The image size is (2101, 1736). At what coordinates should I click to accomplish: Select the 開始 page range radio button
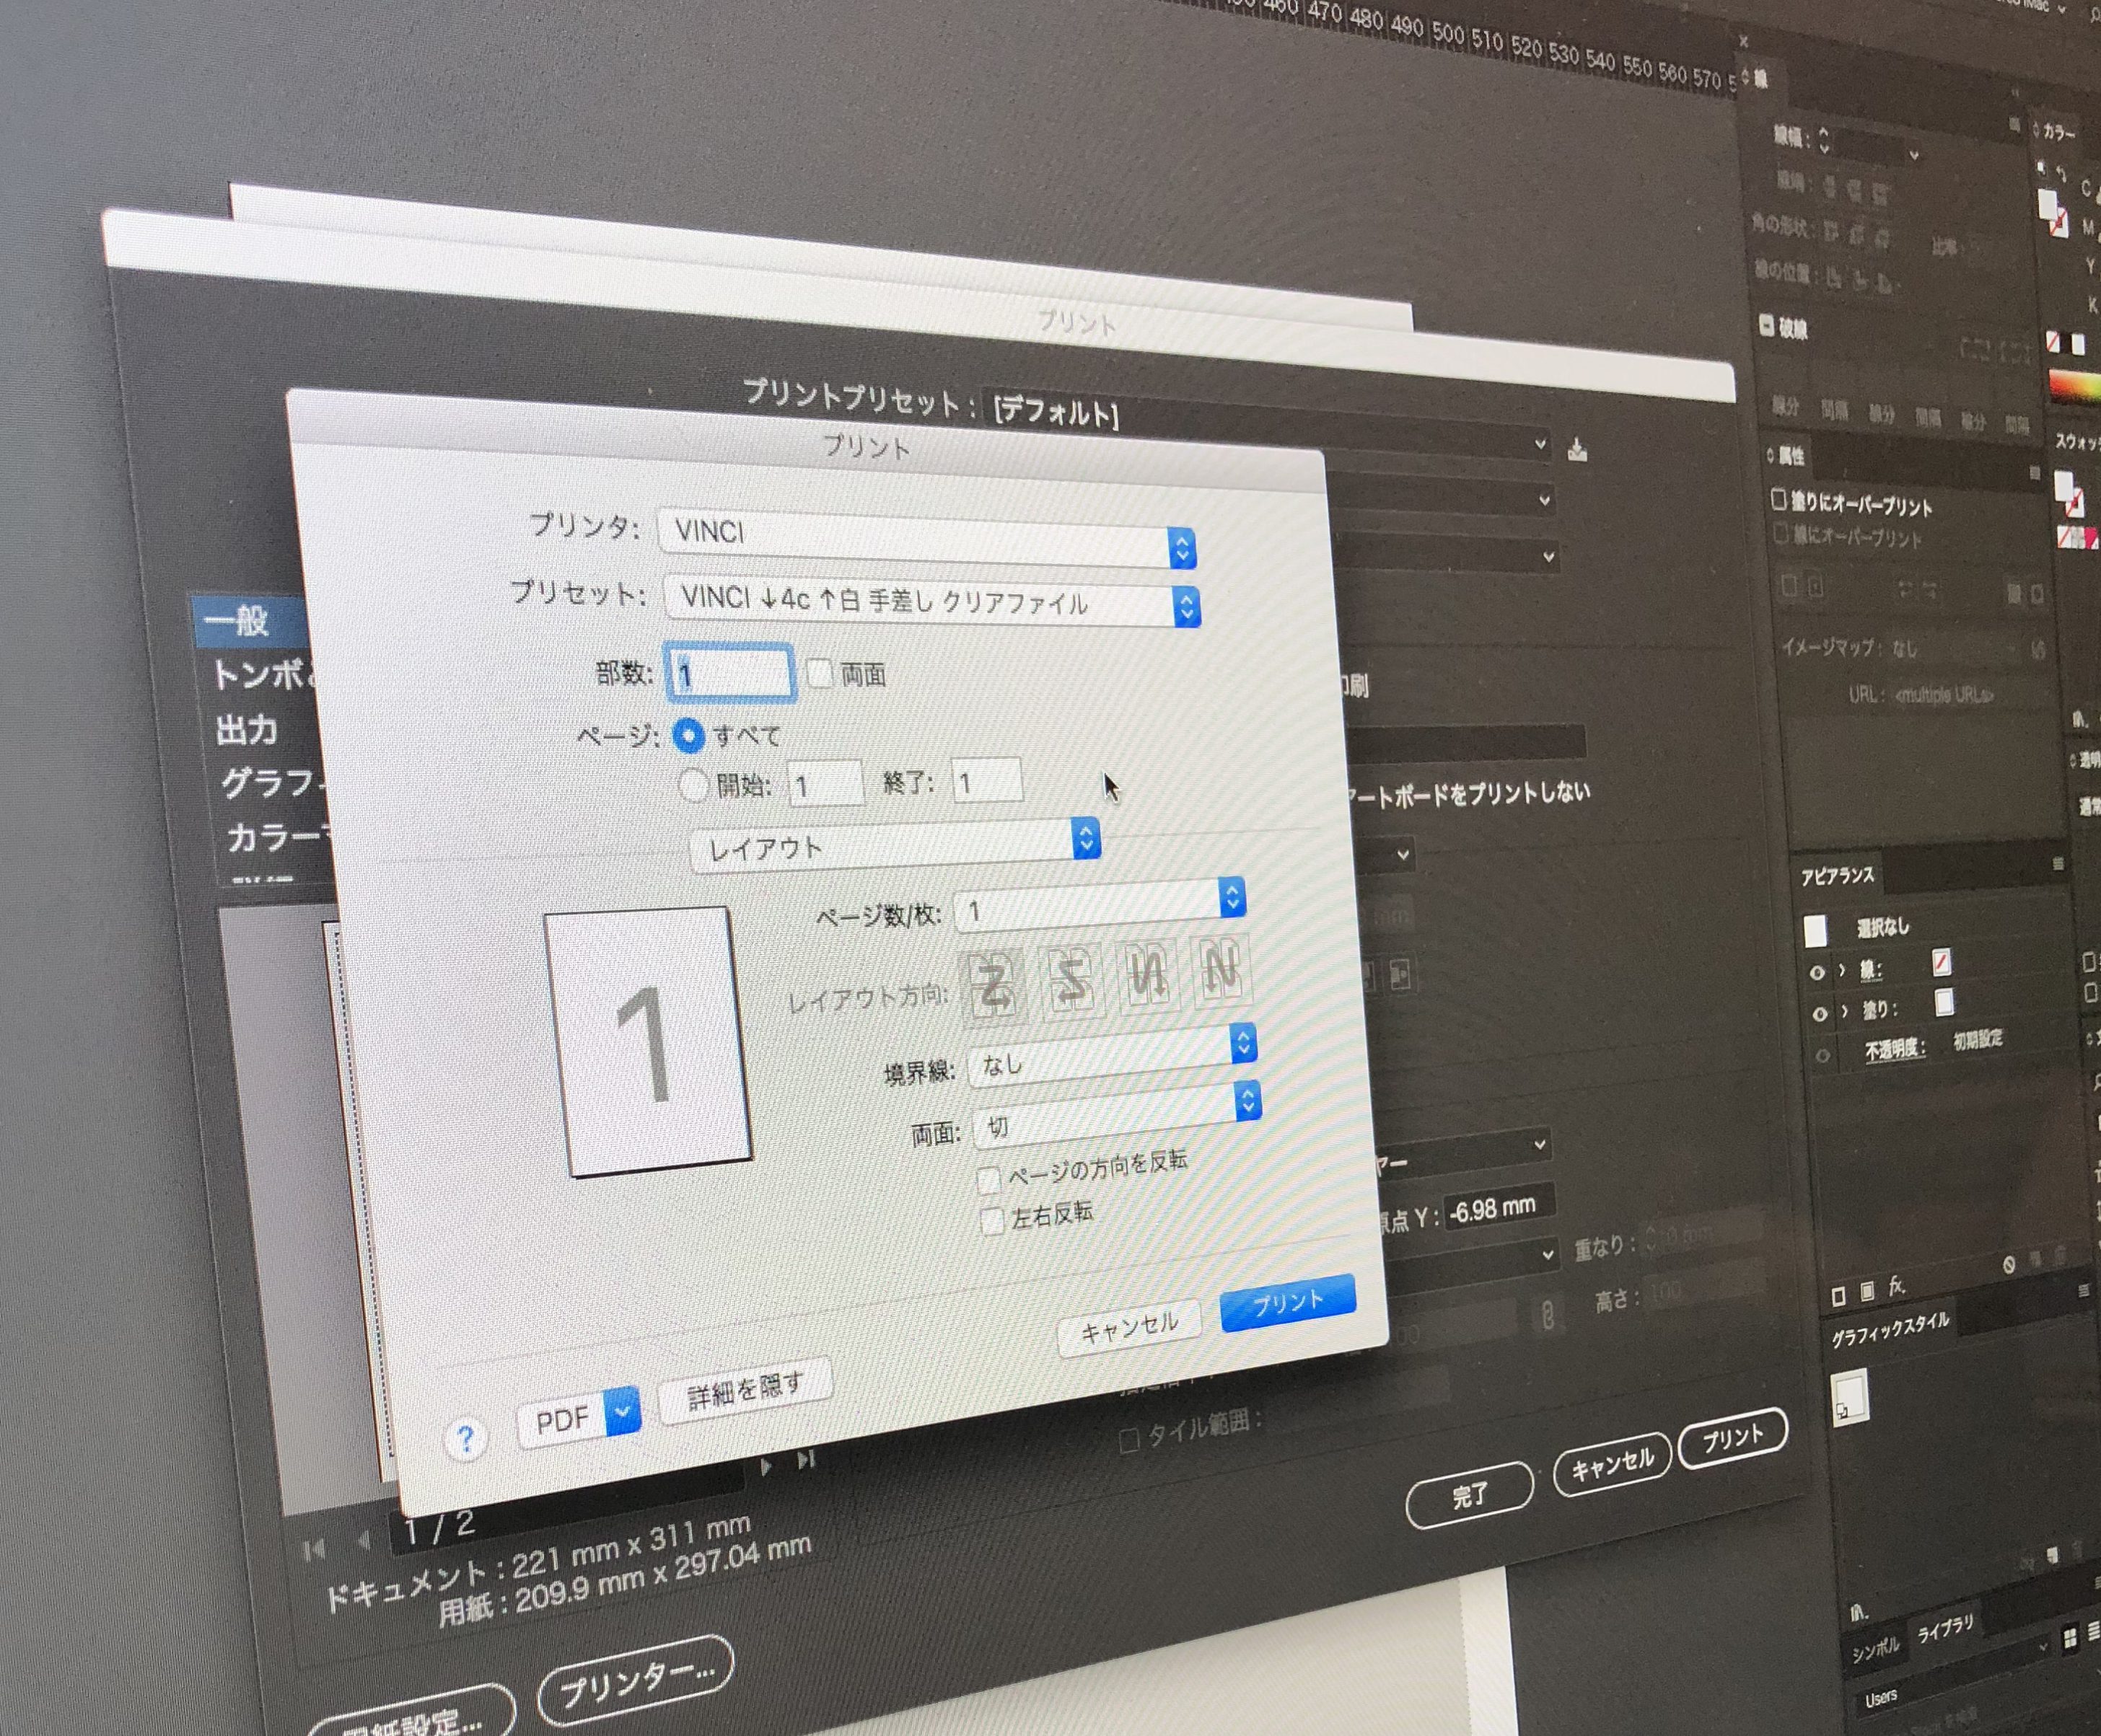coord(693,786)
